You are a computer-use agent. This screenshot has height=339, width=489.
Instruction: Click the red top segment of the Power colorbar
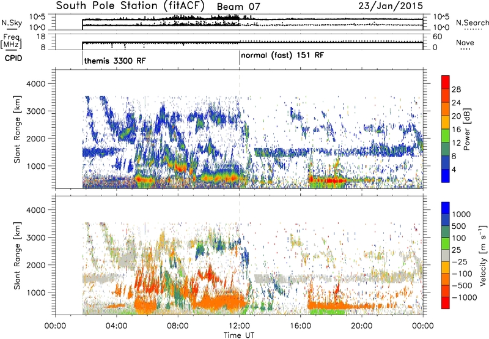[x=446, y=82]
